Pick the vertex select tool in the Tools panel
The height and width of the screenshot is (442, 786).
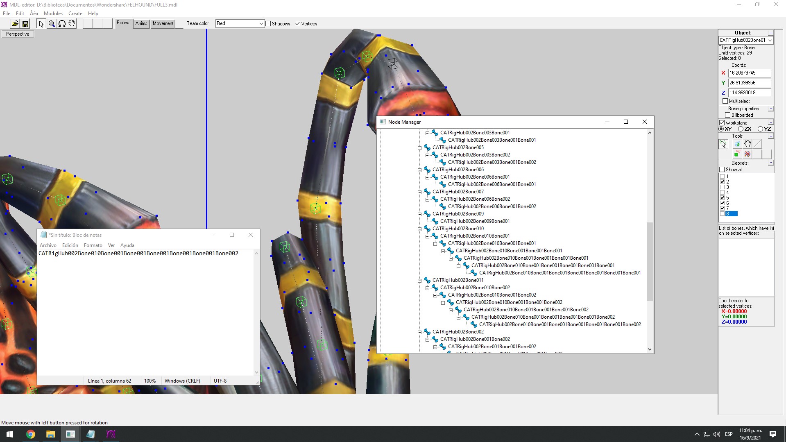723,144
